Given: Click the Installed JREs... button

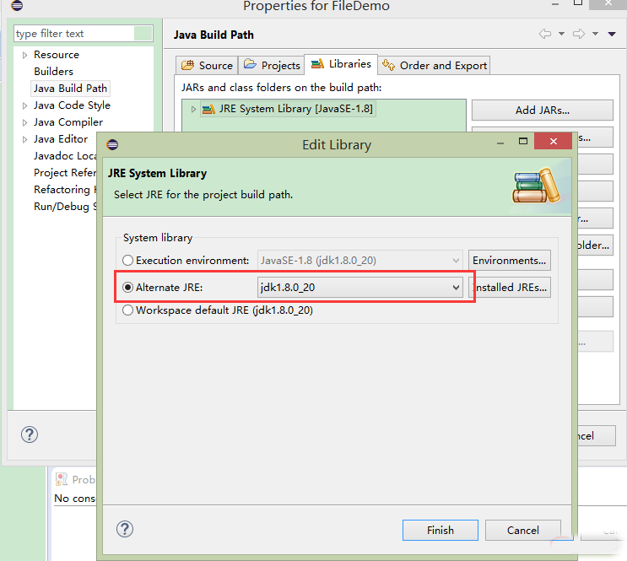Looking at the screenshot, I should [509, 288].
